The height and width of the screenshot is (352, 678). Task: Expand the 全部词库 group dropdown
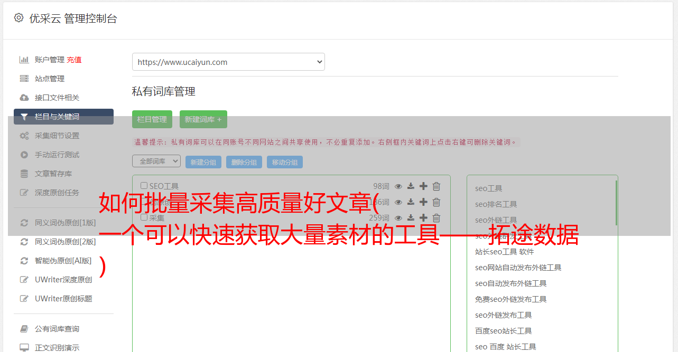[156, 161]
